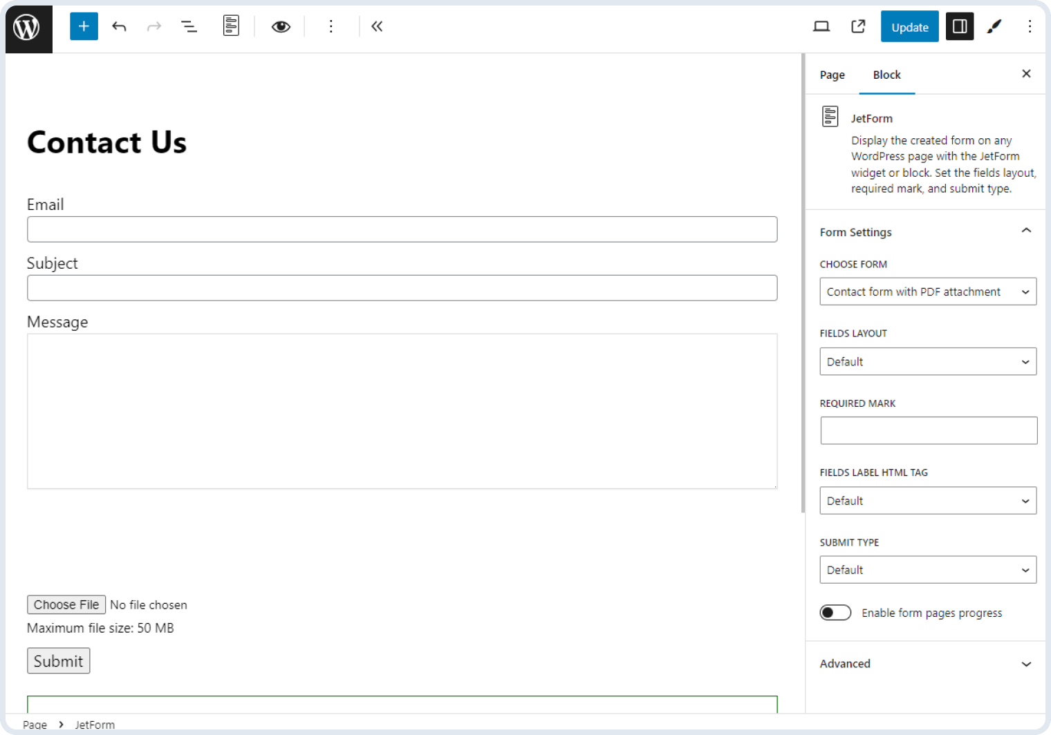Open the block inserter

(84, 26)
